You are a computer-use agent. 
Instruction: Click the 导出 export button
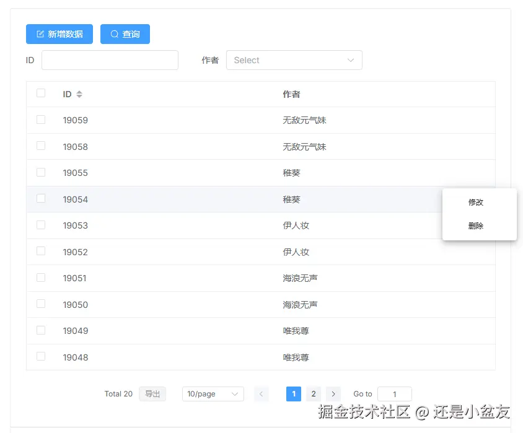pyautogui.click(x=152, y=394)
